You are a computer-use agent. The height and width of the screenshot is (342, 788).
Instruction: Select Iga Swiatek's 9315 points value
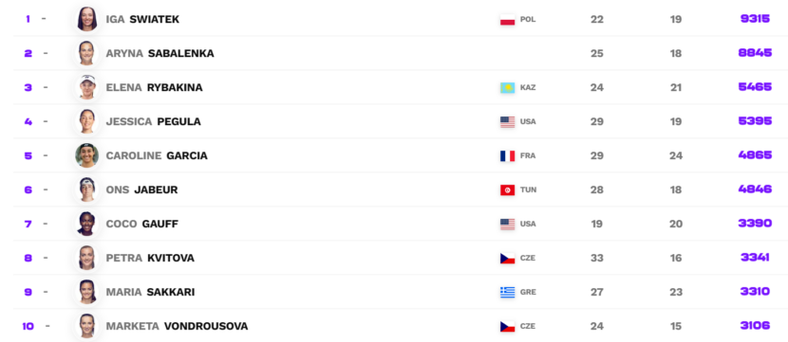pyautogui.click(x=755, y=19)
